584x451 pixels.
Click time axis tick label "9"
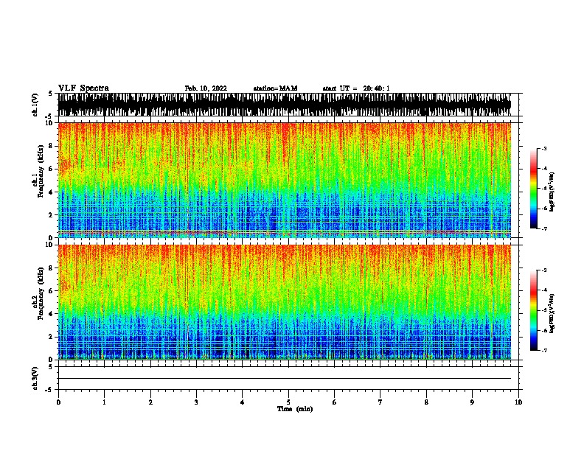pos(472,402)
